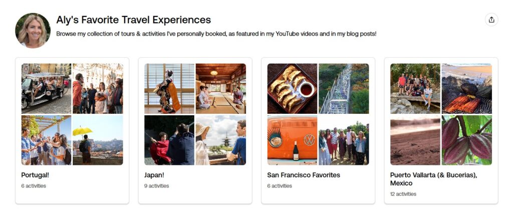
Task: Click the tuk-tuk tour photo in Portugal
Action: [46, 88]
